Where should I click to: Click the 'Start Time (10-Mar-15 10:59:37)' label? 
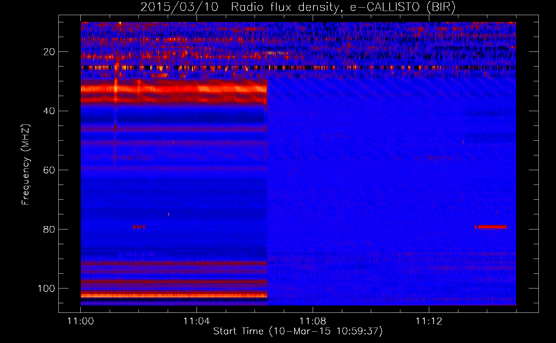(298, 331)
